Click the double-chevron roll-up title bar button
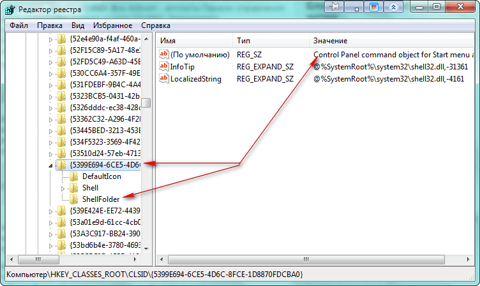The width and height of the screenshot is (480, 286). tap(393, 6)
